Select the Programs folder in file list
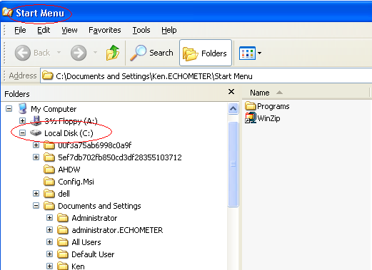 coord(267,106)
